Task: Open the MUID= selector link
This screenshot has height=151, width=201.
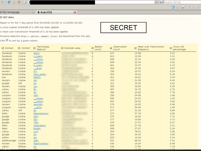Action: tap(37, 77)
